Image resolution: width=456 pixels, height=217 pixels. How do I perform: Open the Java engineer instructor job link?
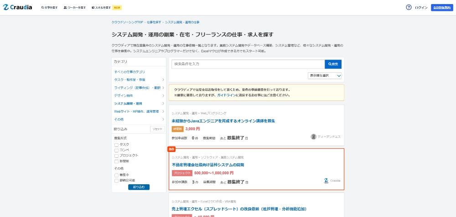click(x=223, y=121)
